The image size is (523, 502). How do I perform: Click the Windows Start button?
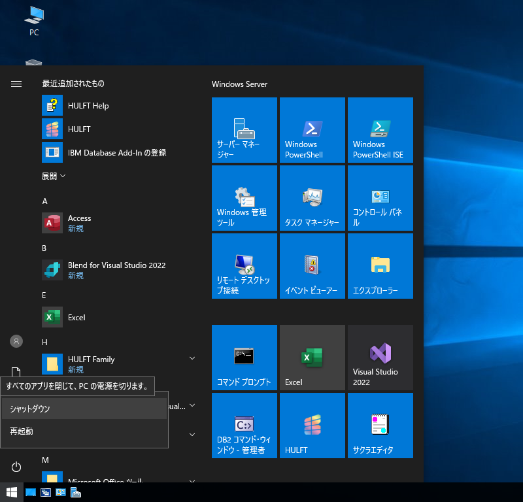(11, 492)
